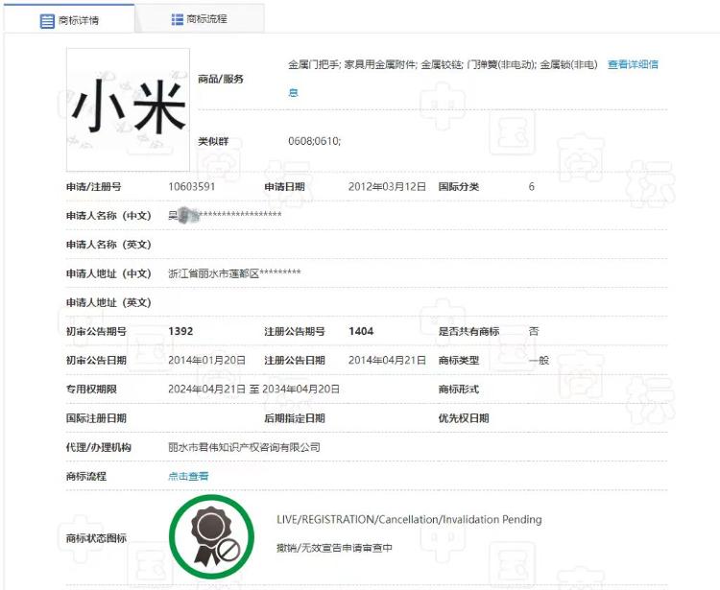720x590 pixels.
Task: Switch to the 商标流程 tab
Action: pos(200,19)
